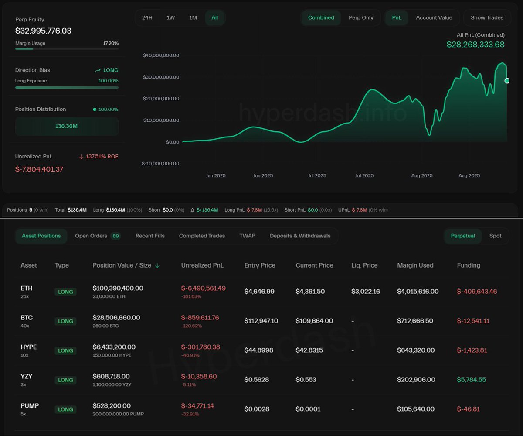This screenshot has height=436, width=523.
Task: Click the Open Orders 89 count badge
Action: coord(115,236)
